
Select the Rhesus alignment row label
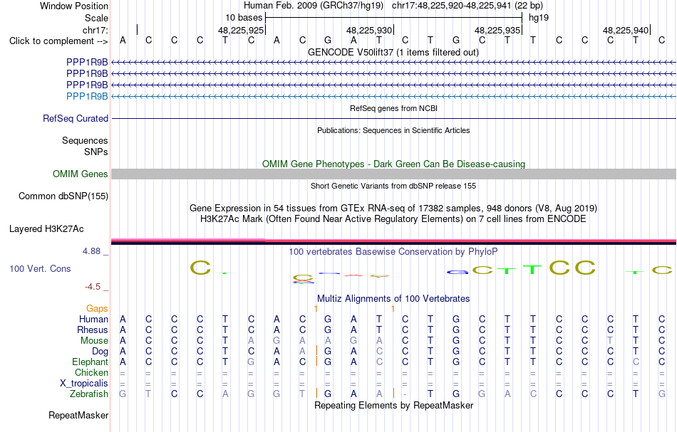(93, 330)
